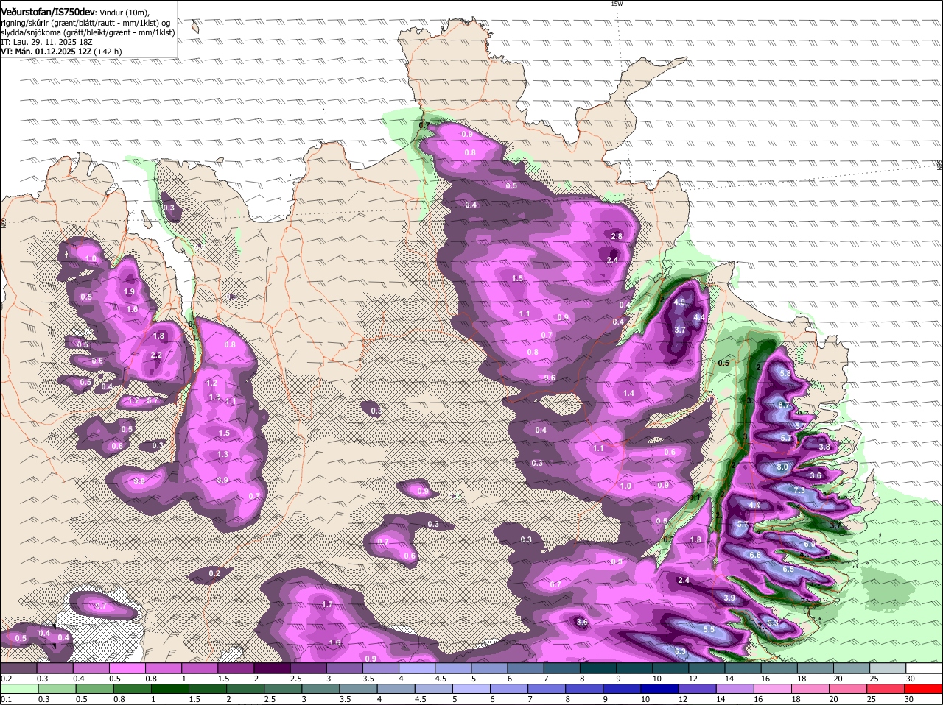Click the pale green 0.1 swatch in bottom legend
This screenshot has width=943, height=705.
click(18, 689)
